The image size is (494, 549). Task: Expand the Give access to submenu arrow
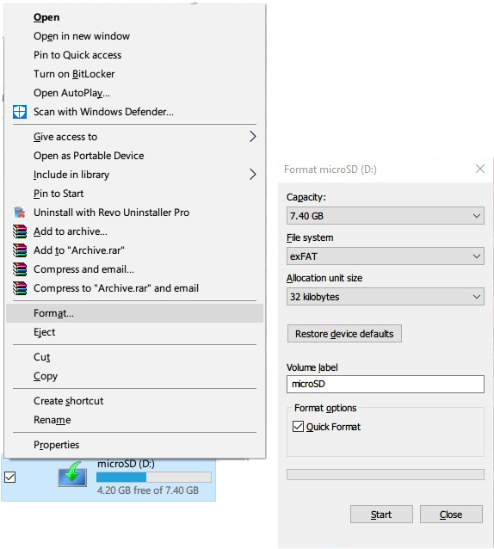[x=253, y=137]
